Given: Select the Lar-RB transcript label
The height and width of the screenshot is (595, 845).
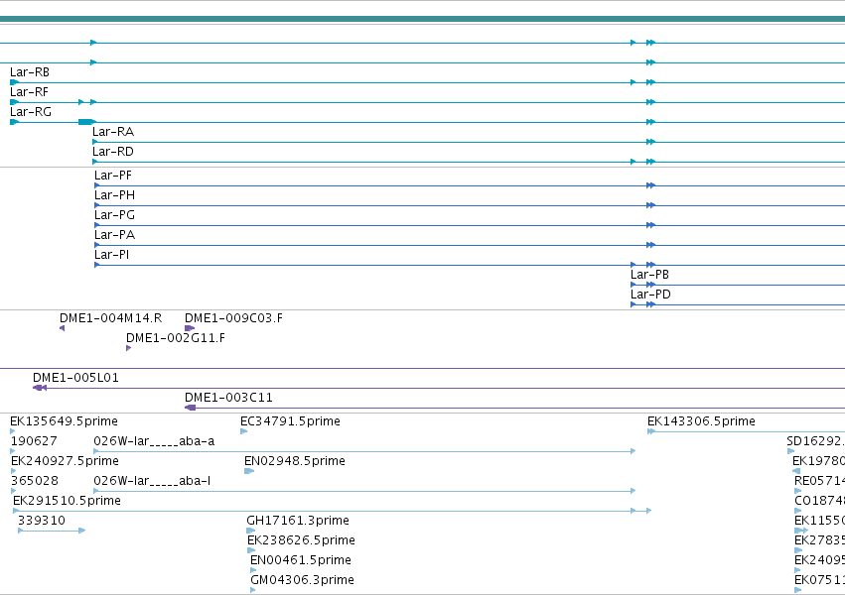Looking at the screenshot, I should [30, 72].
